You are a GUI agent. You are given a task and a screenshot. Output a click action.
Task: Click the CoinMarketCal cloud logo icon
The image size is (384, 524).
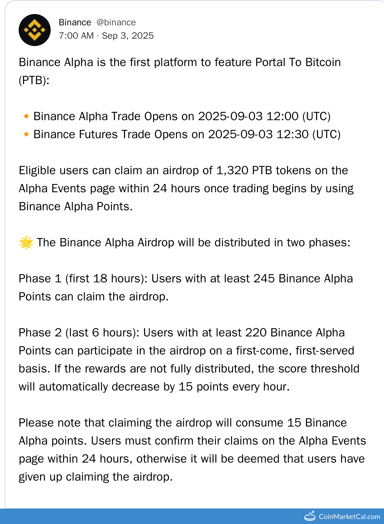click(x=310, y=516)
